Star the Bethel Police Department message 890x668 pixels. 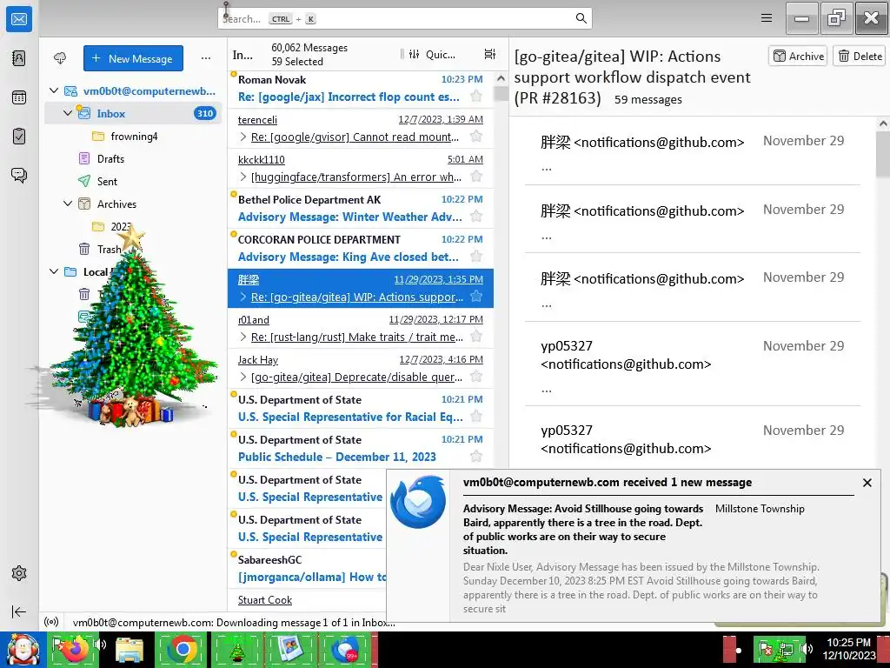pos(476,217)
